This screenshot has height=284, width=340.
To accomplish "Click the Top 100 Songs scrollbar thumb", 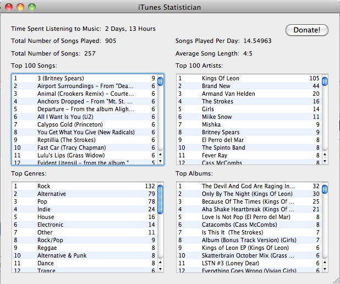I will point(160,81).
